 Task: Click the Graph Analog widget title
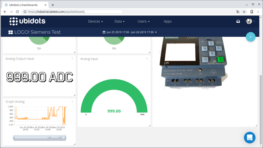[x=15, y=101]
